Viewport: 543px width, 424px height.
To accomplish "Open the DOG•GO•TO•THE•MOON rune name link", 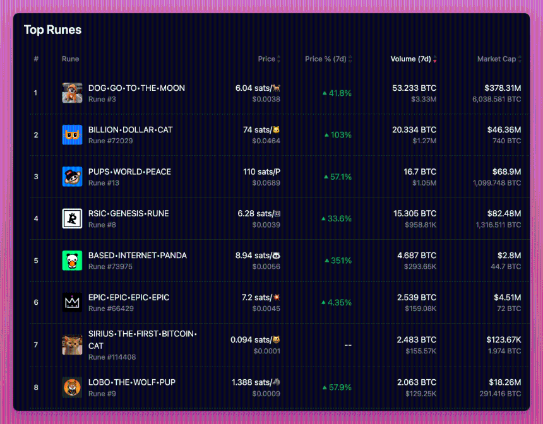I will coord(136,88).
